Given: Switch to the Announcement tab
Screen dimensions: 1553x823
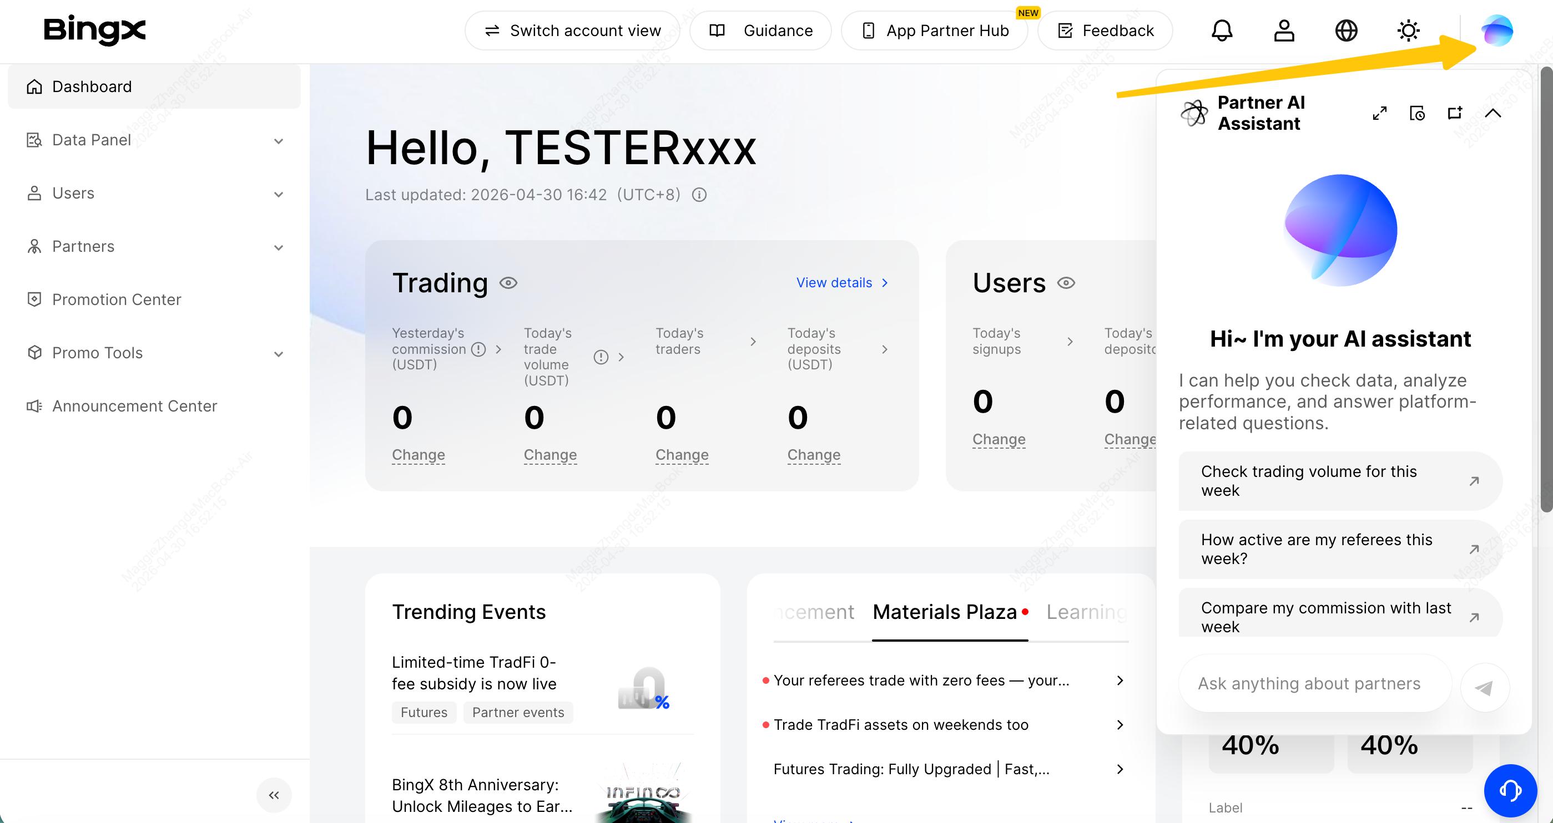Looking at the screenshot, I should coord(814,612).
